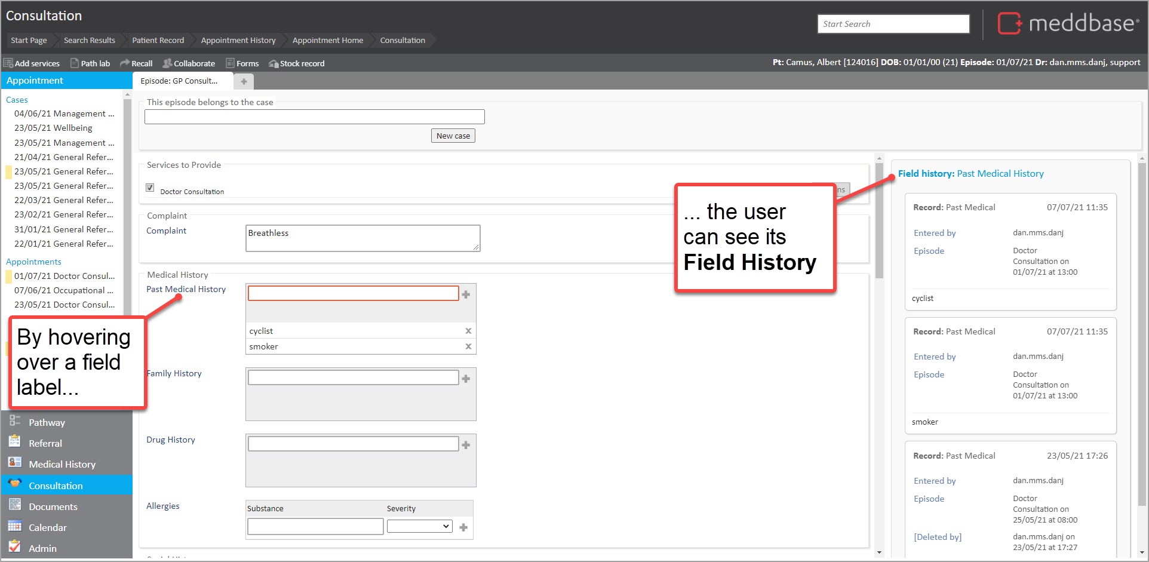Open the Forms toolbar item
This screenshot has width=1149, height=562.
click(x=242, y=63)
